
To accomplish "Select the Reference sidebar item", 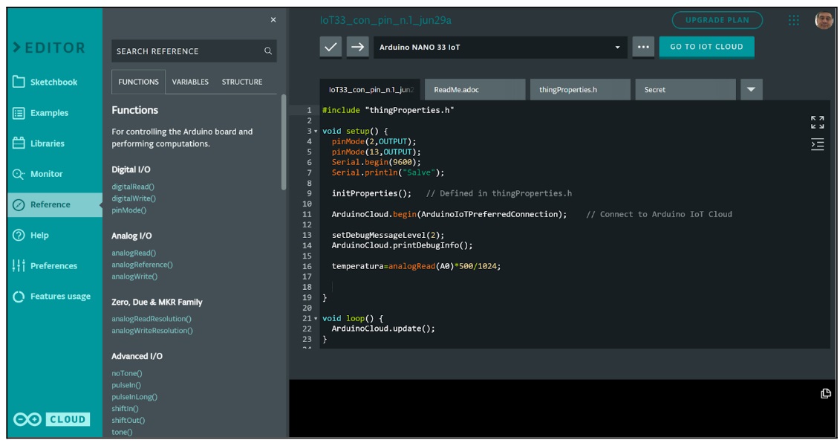I will [x=55, y=204].
